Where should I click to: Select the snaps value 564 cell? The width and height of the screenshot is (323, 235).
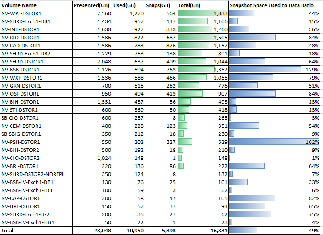(161, 13)
